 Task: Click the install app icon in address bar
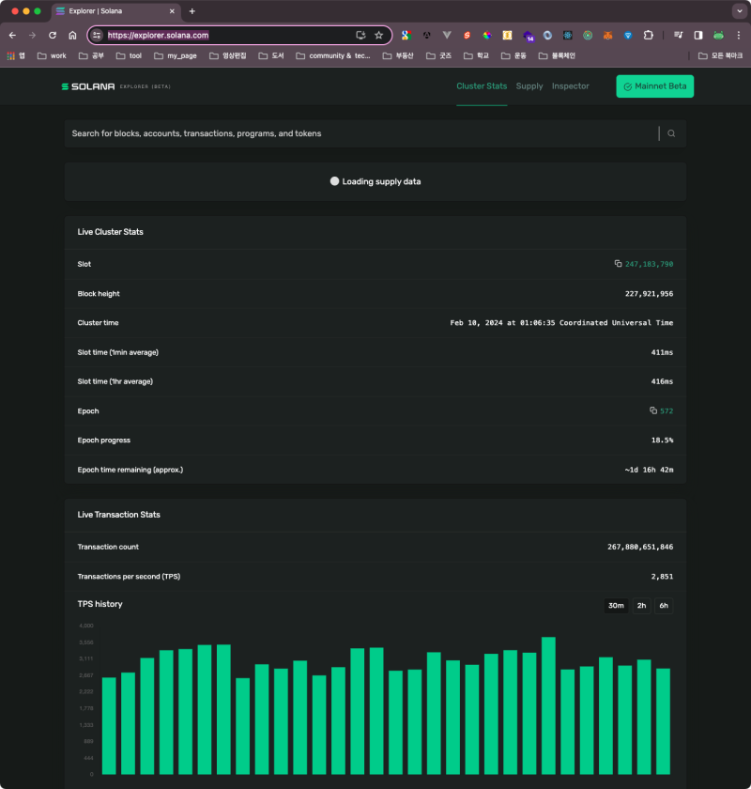[x=360, y=36]
